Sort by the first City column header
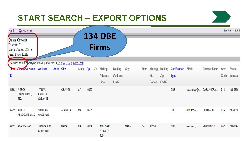The height and width of the screenshot is (141, 251). click(x=64, y=69)
